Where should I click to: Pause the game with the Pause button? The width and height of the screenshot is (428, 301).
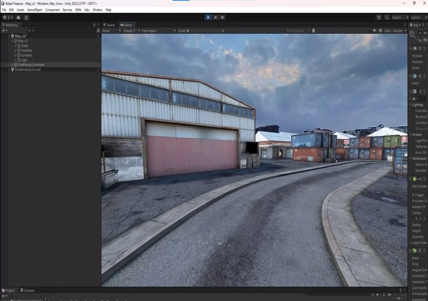[215, 17]
